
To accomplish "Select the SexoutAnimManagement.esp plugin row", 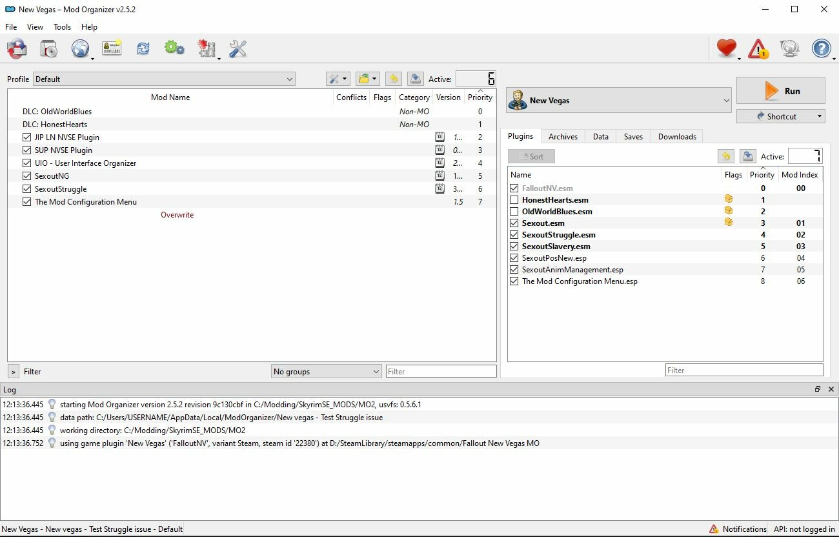I will click(x=665, y=270).
